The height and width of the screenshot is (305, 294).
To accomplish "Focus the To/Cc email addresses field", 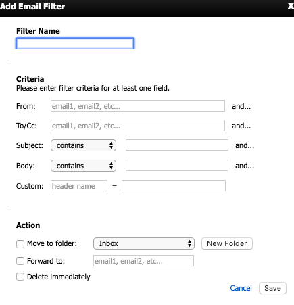I will click(x=138, y=126).
